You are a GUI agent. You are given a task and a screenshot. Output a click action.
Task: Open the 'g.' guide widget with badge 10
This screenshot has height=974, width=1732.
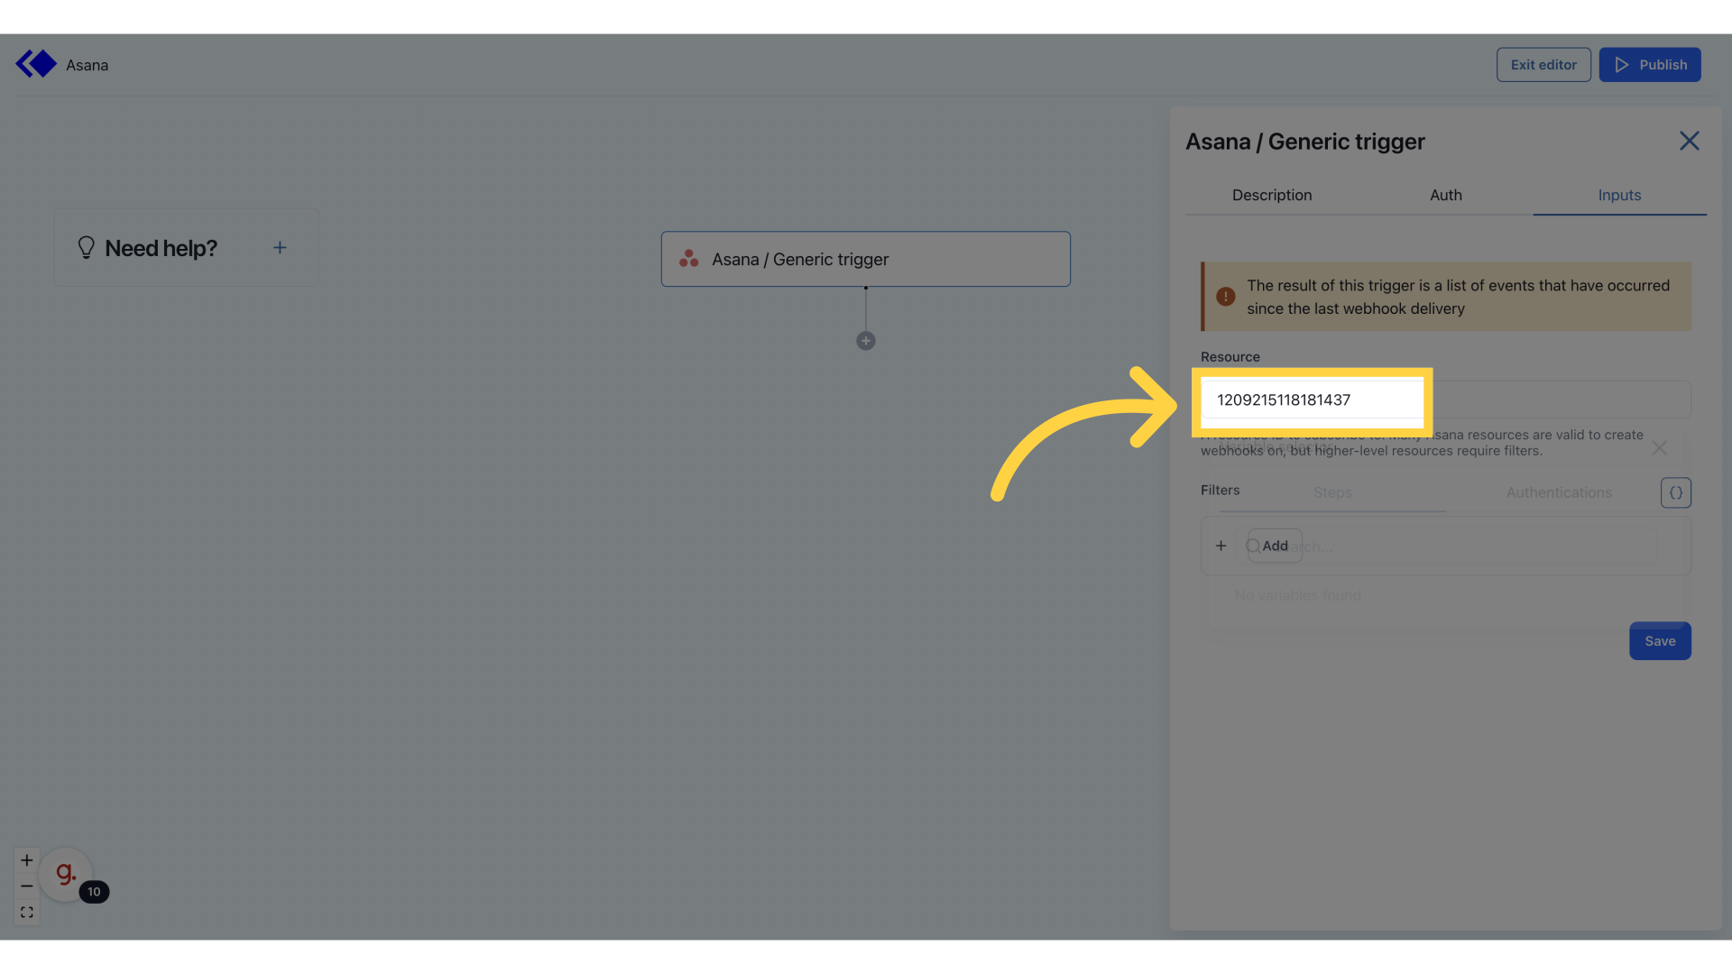click(64, 871)
